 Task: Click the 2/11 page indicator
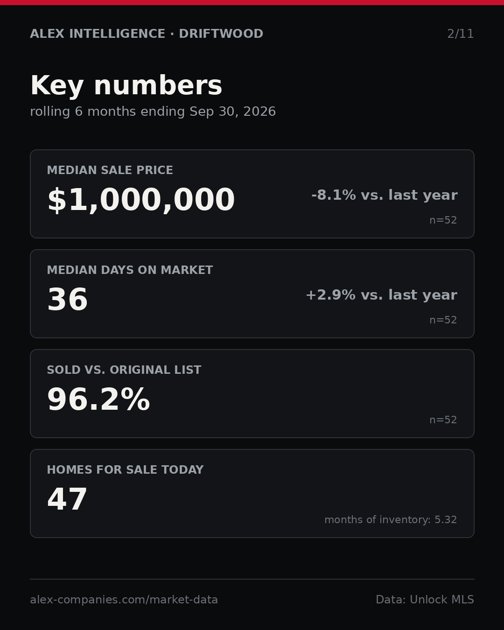pyautogui.click(x=460, y=34)
